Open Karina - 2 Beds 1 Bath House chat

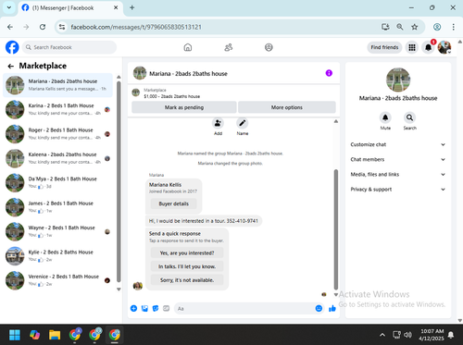pyautogui.click(x=57, y=109)
